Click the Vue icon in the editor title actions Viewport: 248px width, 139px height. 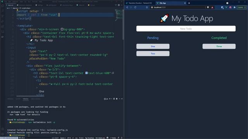tap(116, 5)
